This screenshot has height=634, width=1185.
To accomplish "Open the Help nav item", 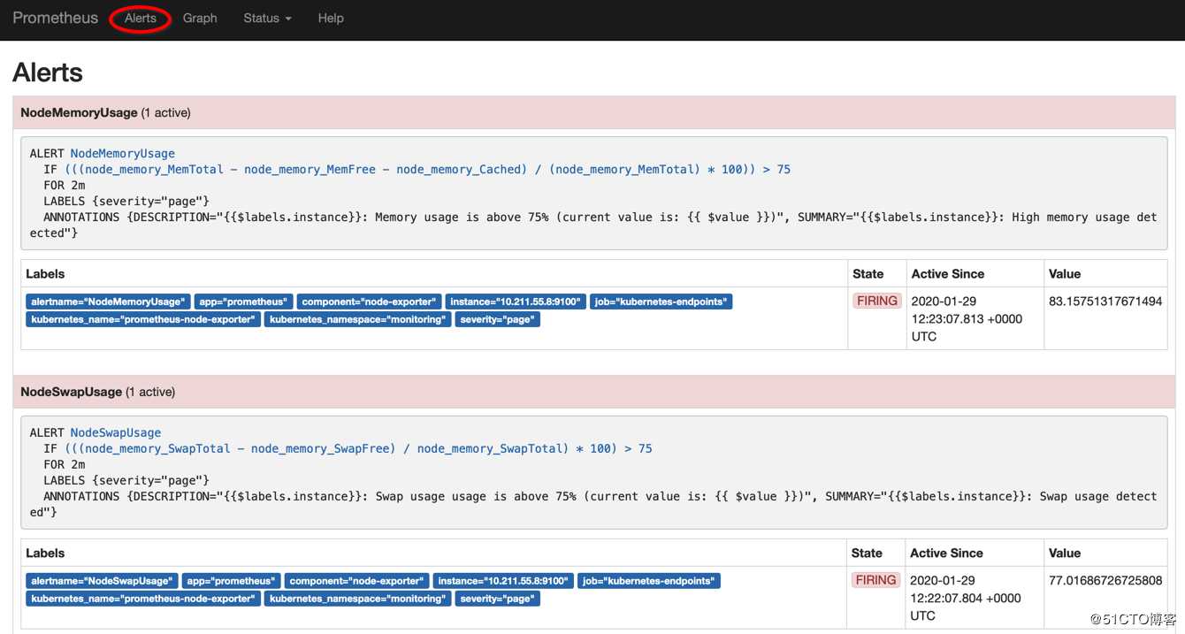I will (x=331, y=18).
